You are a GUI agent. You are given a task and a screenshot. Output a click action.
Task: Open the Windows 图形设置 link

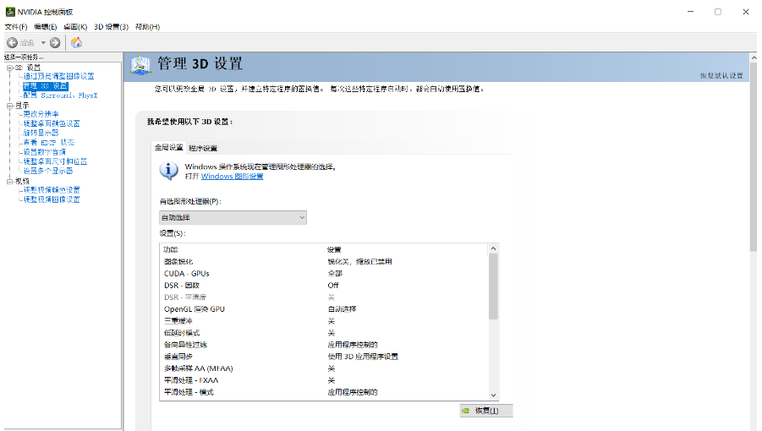click(232, 177)
